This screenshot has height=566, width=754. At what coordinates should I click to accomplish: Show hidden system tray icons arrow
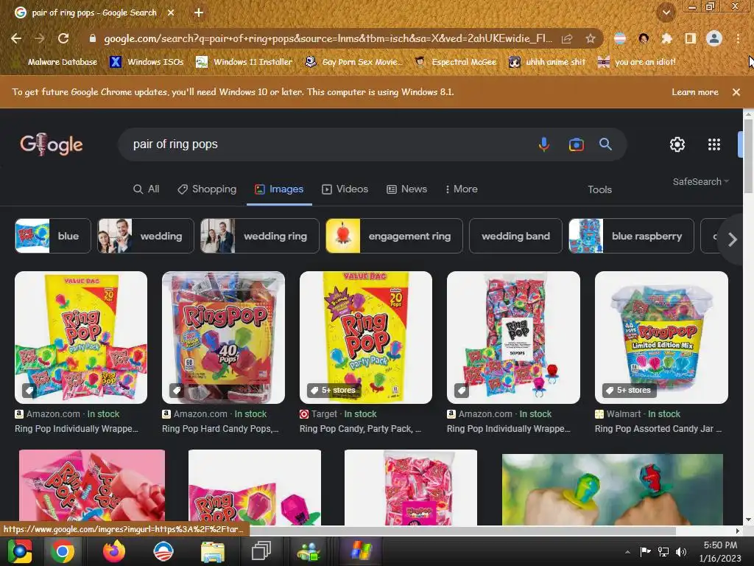(x=627, y=551)
